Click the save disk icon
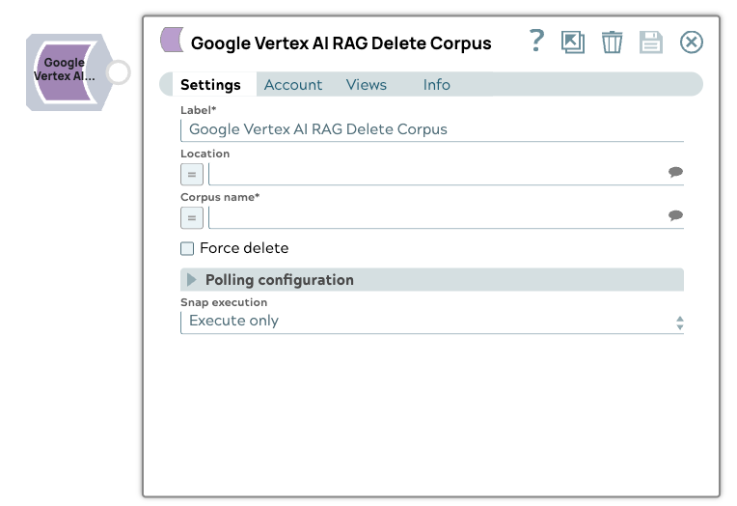The height and width of the screenshot is (506, 737). click(651, 42)
